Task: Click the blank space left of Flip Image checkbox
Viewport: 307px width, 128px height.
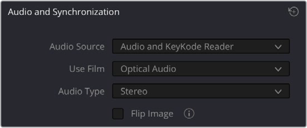Action: click(57, 114)
